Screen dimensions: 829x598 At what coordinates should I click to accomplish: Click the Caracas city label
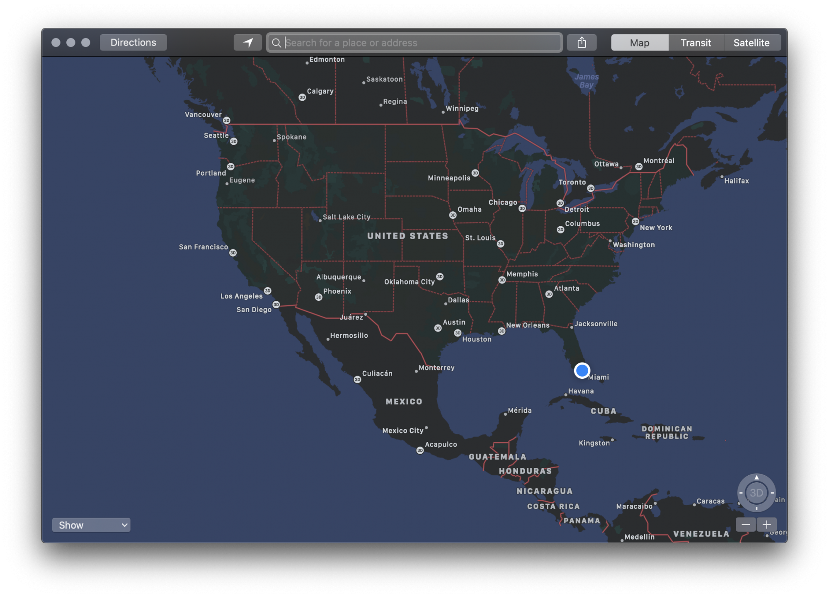[710, 501]
